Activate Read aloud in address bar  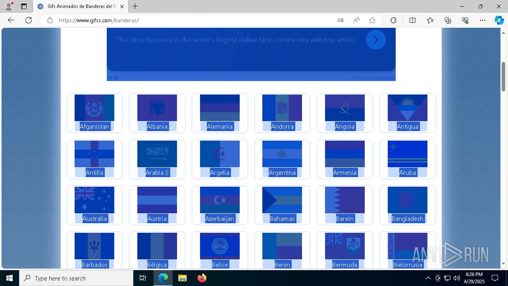pyautogui.click(x=356, y=20)
